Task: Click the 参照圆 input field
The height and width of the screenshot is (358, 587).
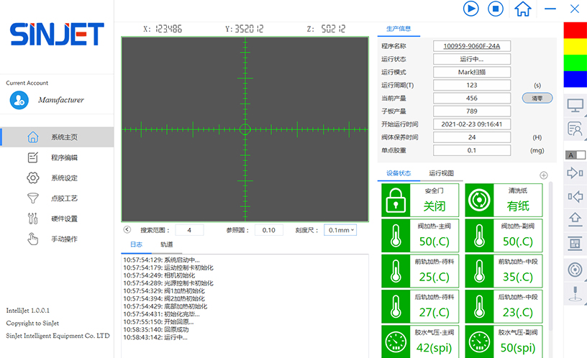Action: [x=269, y=230]
